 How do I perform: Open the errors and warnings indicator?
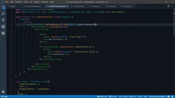5,97
